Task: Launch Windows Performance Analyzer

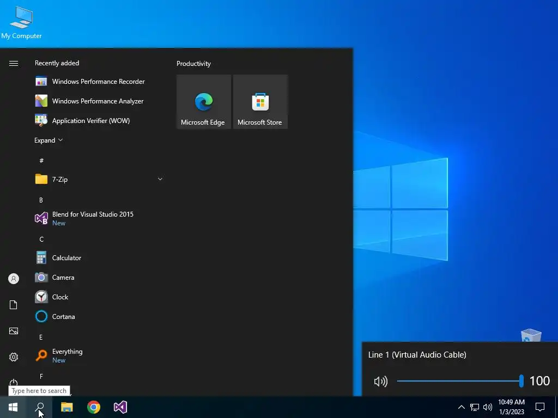Action: point(99,101)
